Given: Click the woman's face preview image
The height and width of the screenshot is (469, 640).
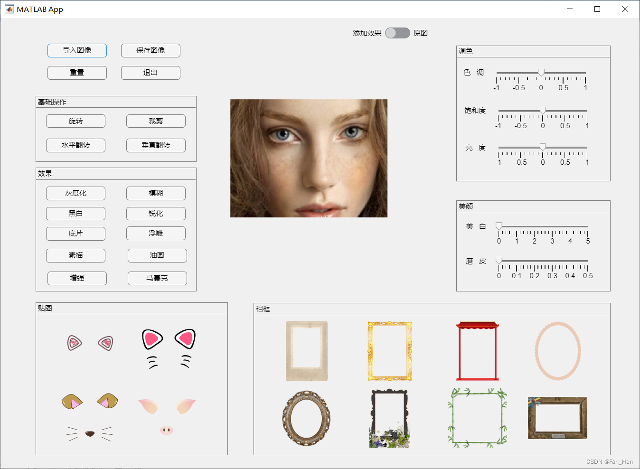Looking at the screenshot, I should pos(309,158).
